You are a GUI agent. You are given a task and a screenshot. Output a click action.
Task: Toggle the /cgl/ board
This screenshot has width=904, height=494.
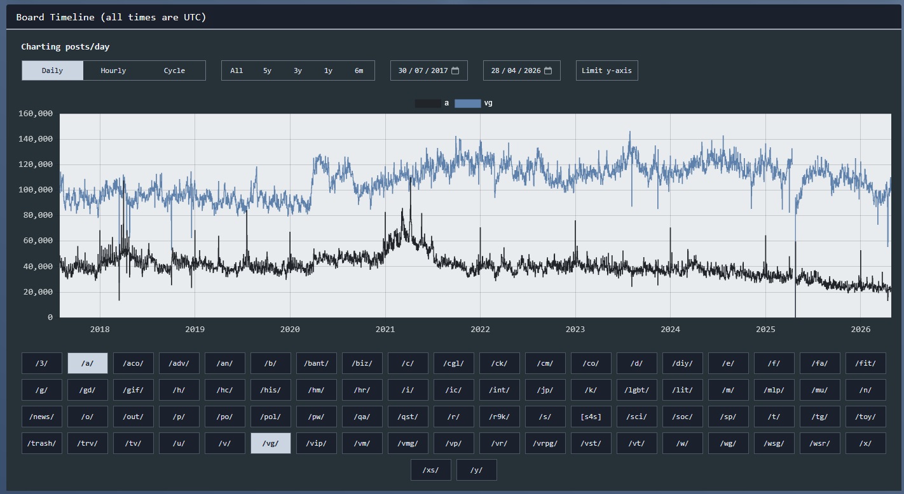[454, 363]
